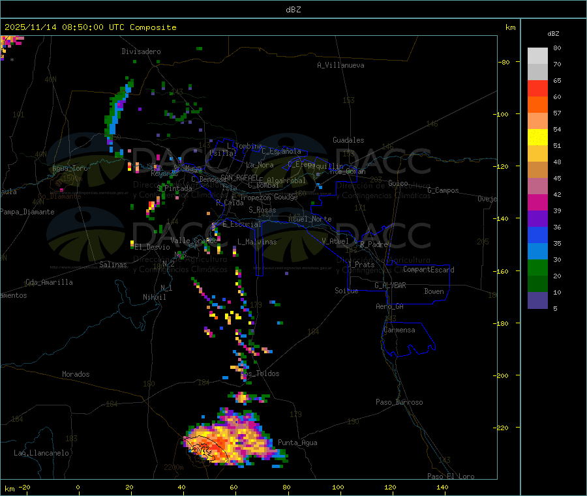The height and width of the screenshot is (496, 587).
Task: Select the bright yellow 51-54 dBZ swatch
Action: click(537, 137)
